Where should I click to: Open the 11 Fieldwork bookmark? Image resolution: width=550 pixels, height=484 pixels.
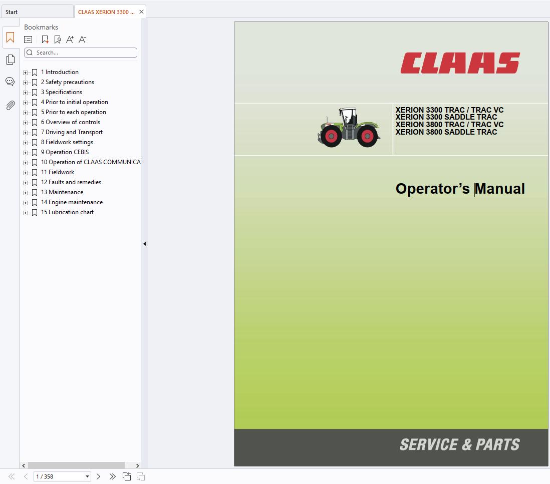(x=58, y=172)
